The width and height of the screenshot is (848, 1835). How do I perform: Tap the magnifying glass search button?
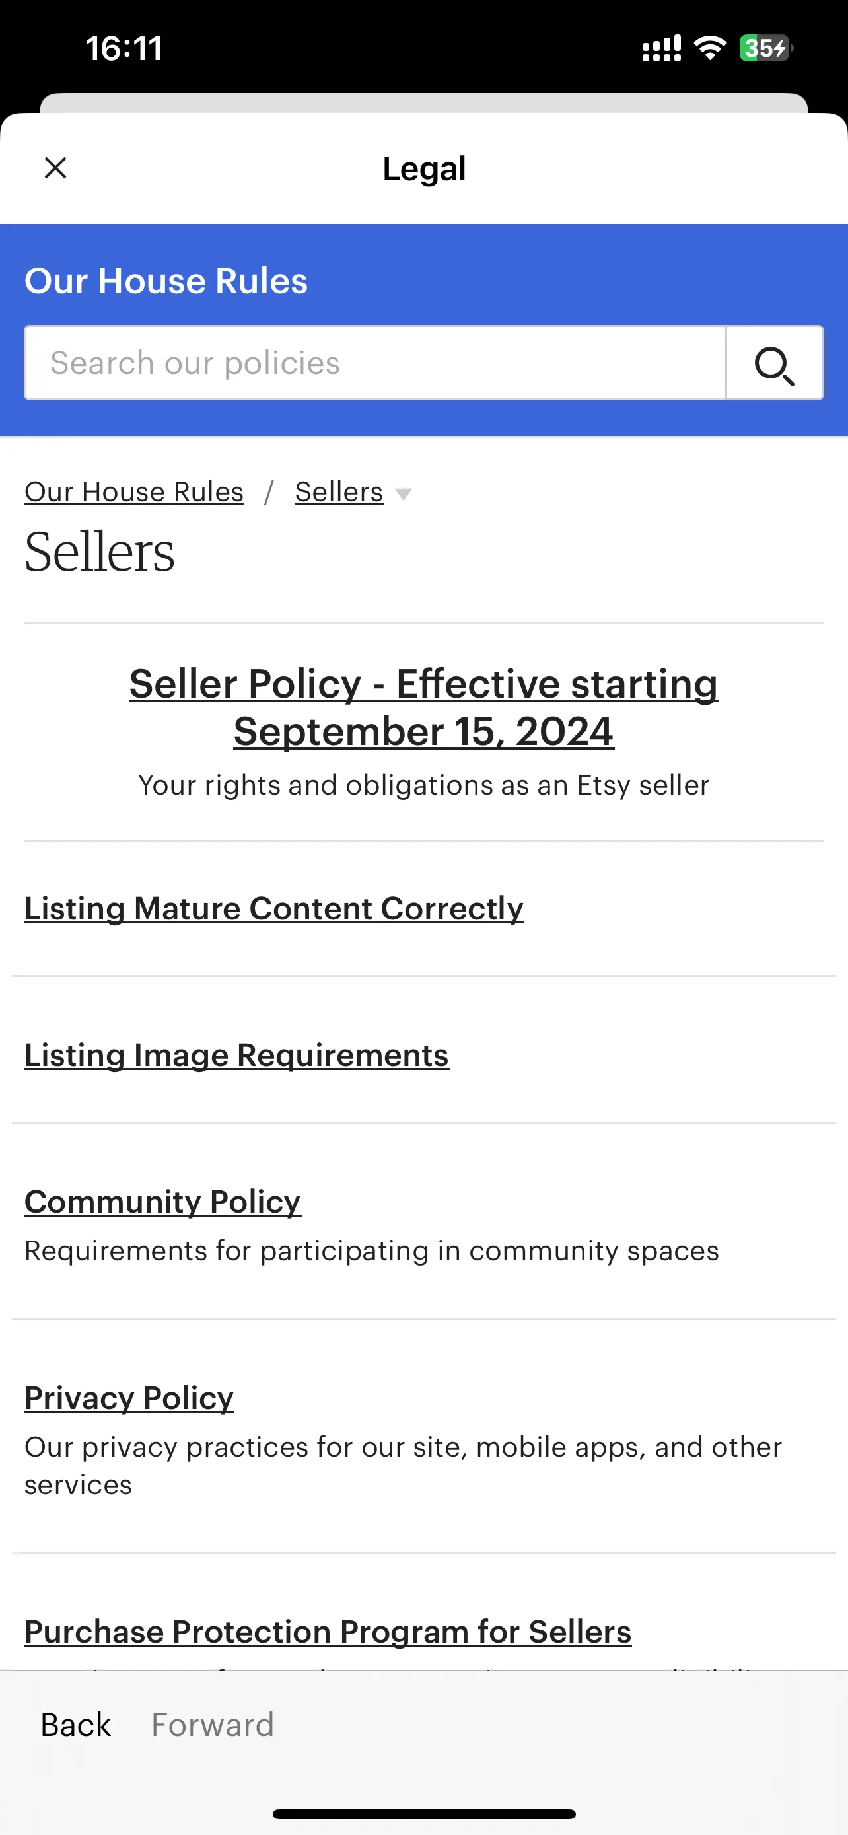(775, 363)
